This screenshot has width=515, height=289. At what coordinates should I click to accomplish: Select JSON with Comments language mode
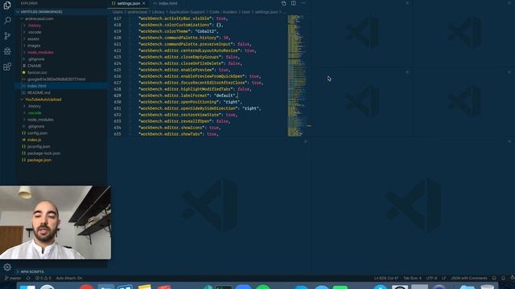(468, 279)
